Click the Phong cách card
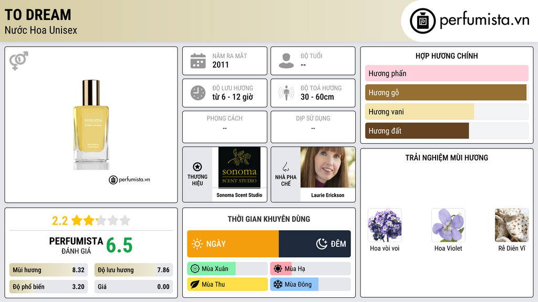The height and width of the screenshot is (302, 538). (x=225, y=127)
